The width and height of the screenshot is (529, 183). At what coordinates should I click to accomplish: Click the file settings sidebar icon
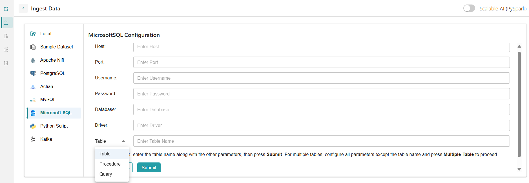pos(6,36)
